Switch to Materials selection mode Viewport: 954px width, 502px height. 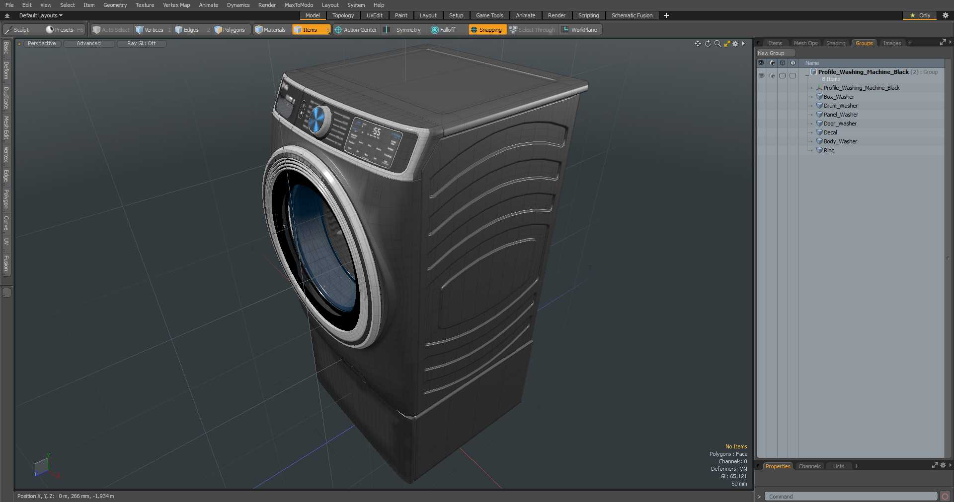[271, 30]
